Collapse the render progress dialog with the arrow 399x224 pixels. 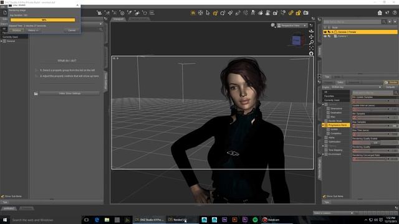(77, 5)
